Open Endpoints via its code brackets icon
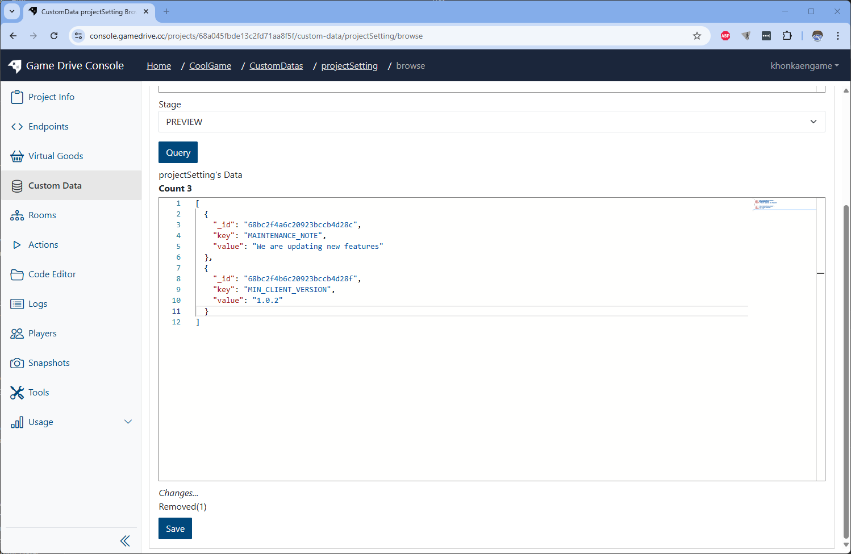The width and height of the screenshot is (851, 554). [x=17, y=127]
